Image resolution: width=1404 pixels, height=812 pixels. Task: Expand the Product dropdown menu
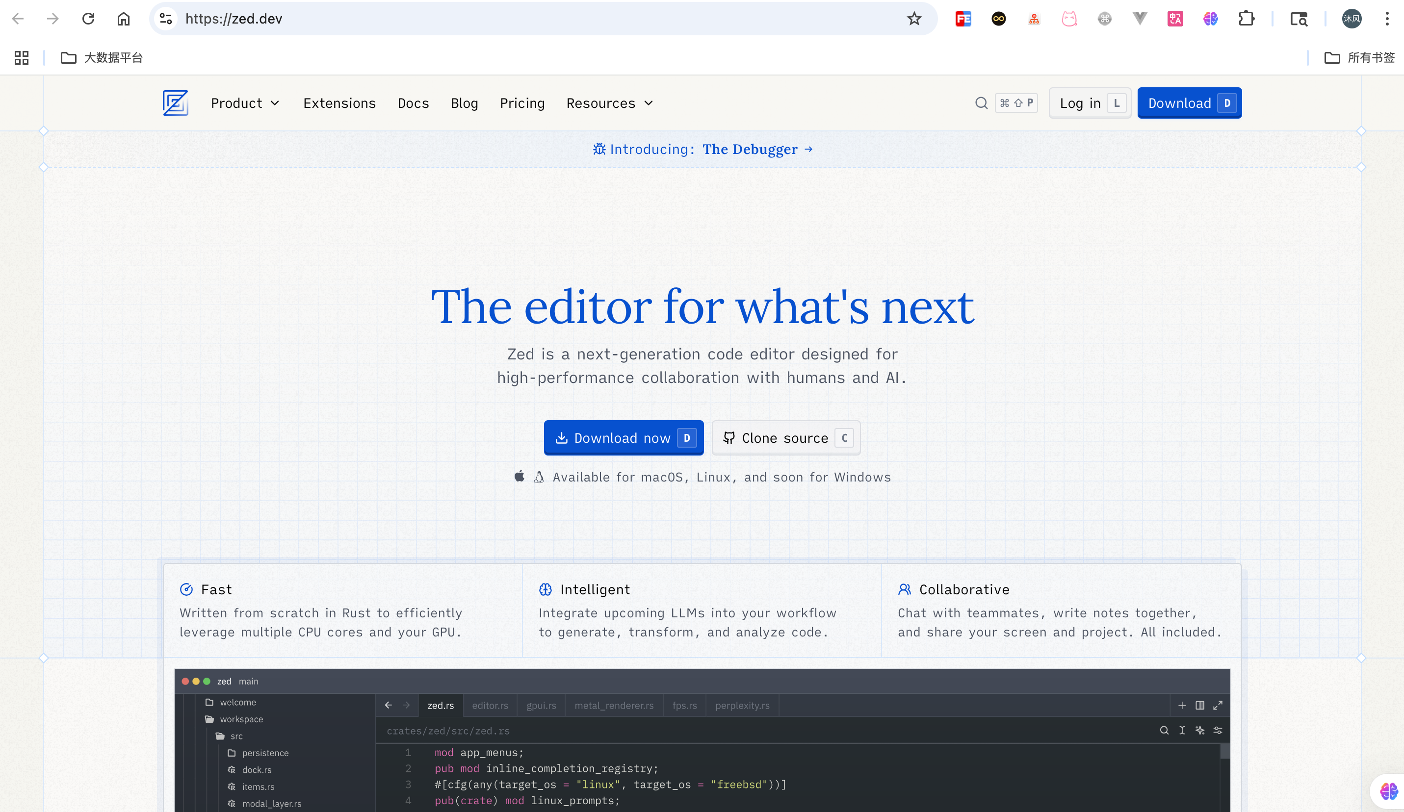click(x=245, y=103)
